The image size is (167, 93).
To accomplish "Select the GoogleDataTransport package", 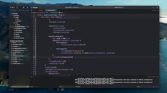I will [19, 50].
